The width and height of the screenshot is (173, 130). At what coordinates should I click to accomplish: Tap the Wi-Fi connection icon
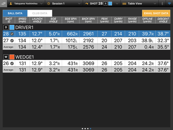click(169, 4)
